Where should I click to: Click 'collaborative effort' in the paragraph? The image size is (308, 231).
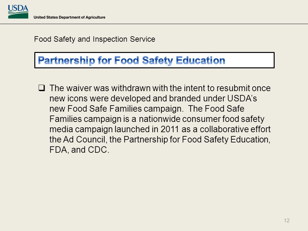pos(235,129)
